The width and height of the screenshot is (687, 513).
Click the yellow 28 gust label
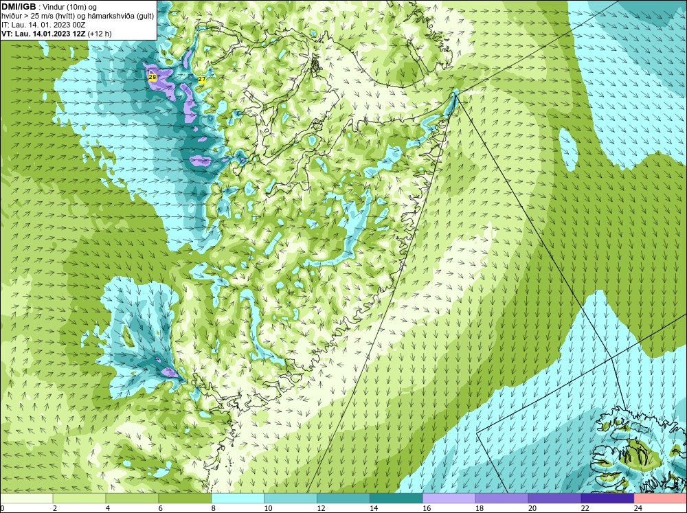point(153,78)
